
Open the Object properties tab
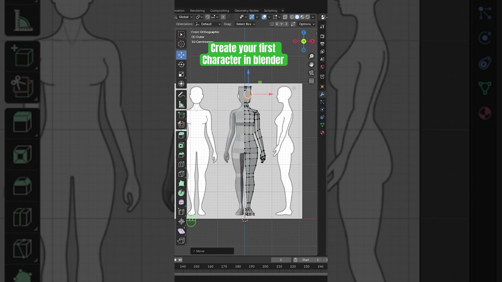point(322,87)
